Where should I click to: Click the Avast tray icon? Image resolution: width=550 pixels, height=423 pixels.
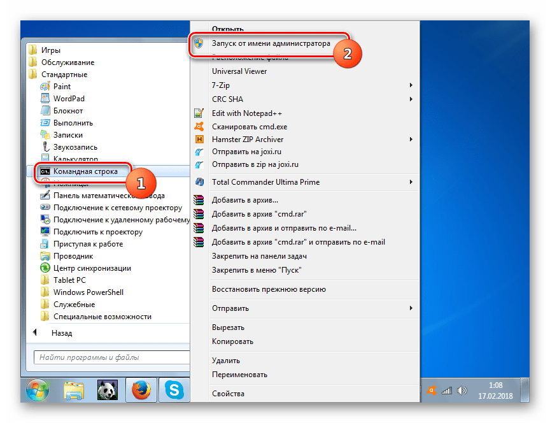pyautogui.click(x=432, y=391)
